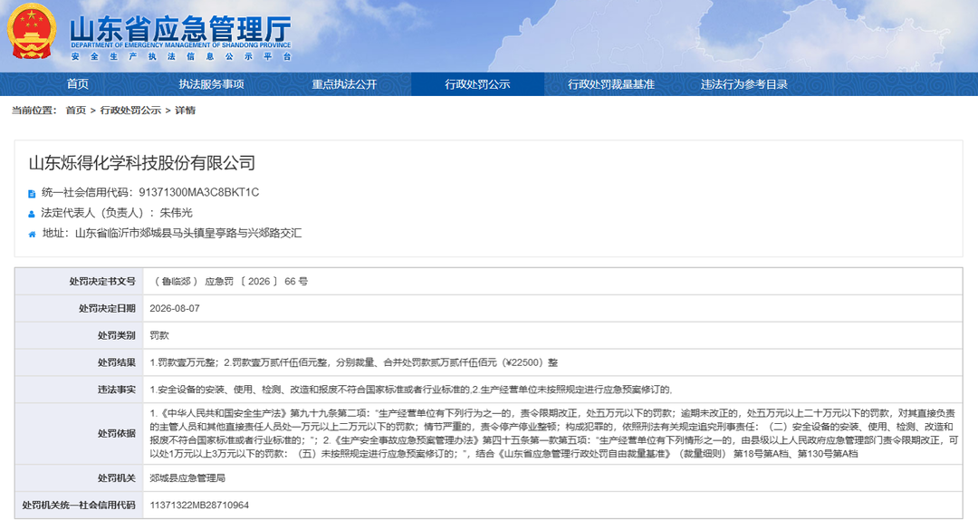Click the 违法事实 row label

tap(116, 390)
